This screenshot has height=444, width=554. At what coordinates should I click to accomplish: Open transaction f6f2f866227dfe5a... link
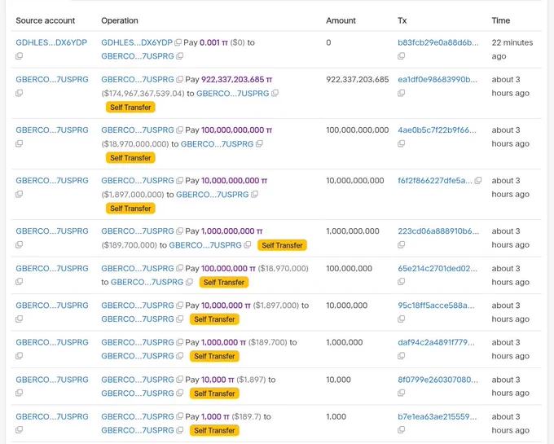click(x=434, y=181)
